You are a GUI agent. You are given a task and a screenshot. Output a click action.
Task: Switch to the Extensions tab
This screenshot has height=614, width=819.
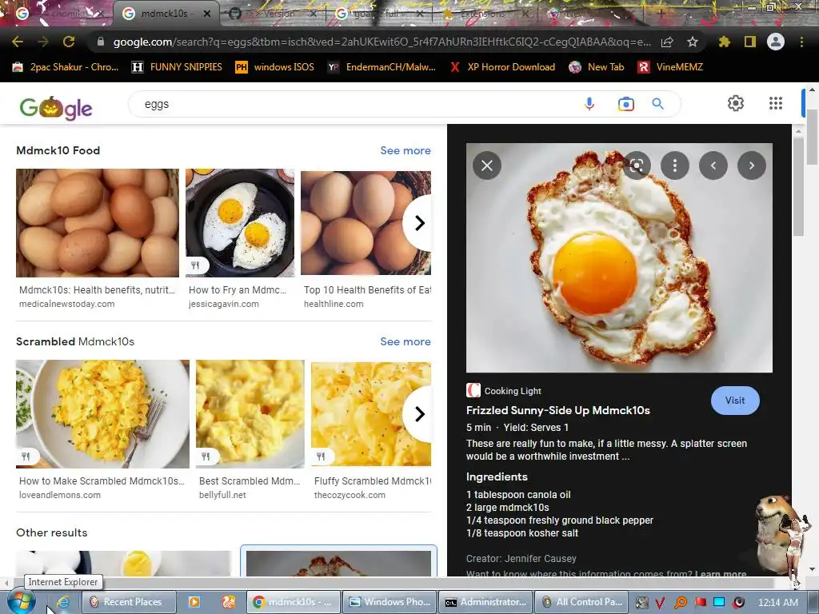pos(483,14)
